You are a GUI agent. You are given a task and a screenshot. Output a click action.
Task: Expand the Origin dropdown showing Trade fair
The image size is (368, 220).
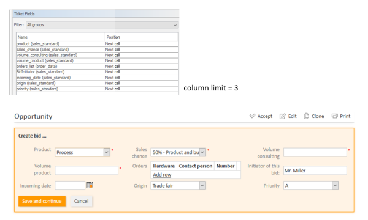tap(202, 186)
